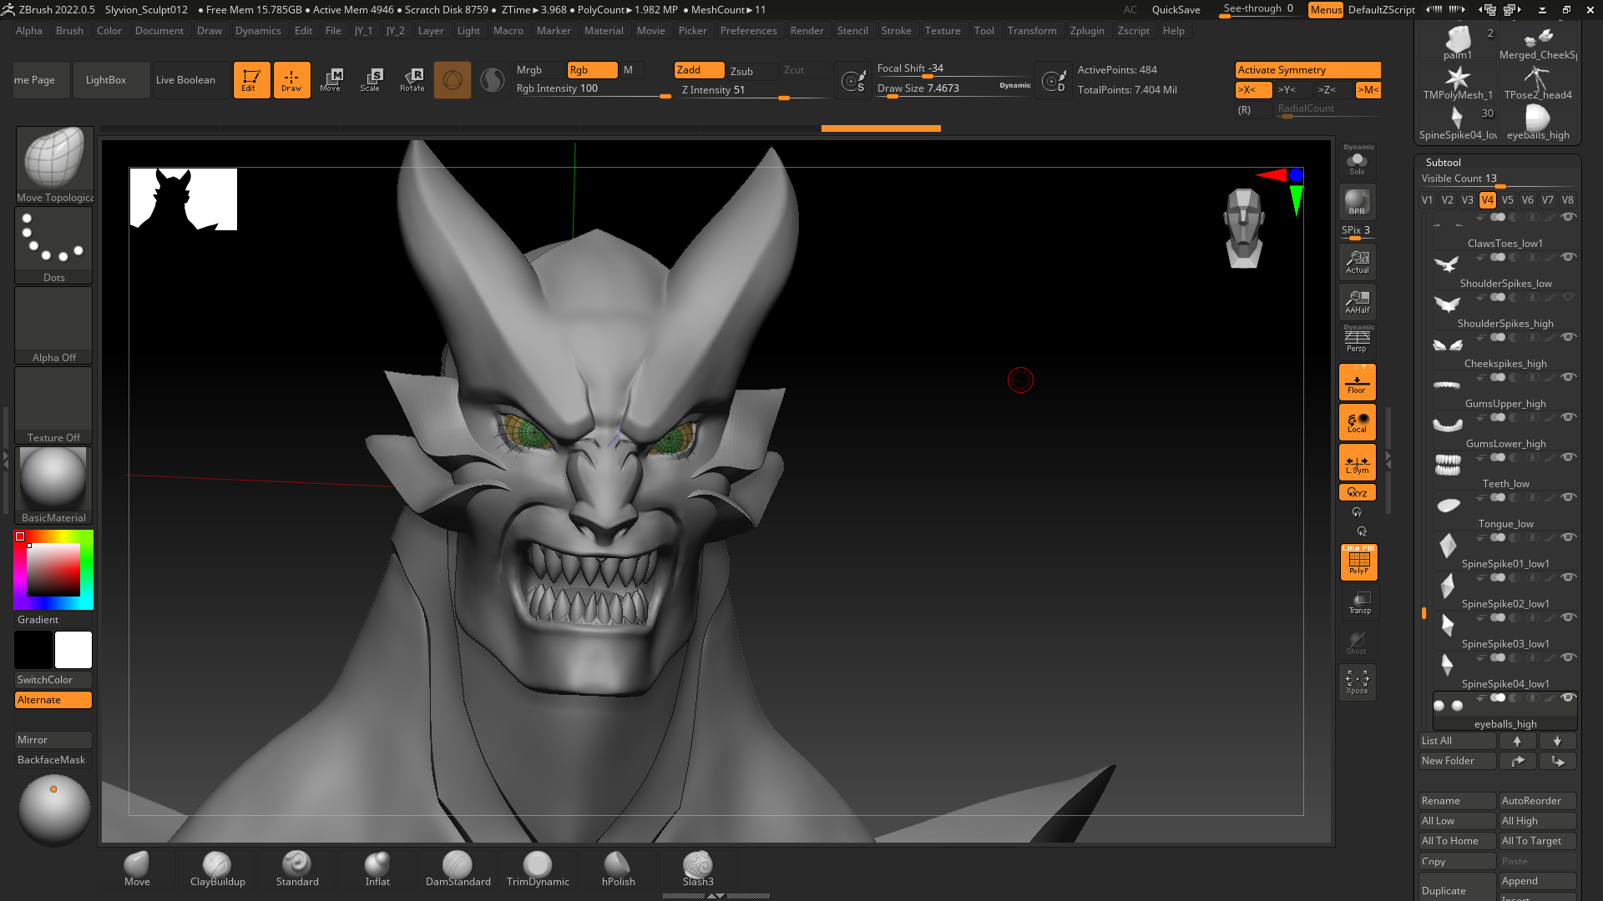The height and width of the screenshot is (901, 1603).
Task: Select the TrimDynamic brush
Action: pyautogui.click(x=536, y=868)
